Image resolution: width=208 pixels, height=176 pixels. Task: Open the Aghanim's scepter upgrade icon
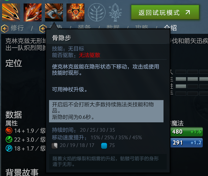click(115, 12)
